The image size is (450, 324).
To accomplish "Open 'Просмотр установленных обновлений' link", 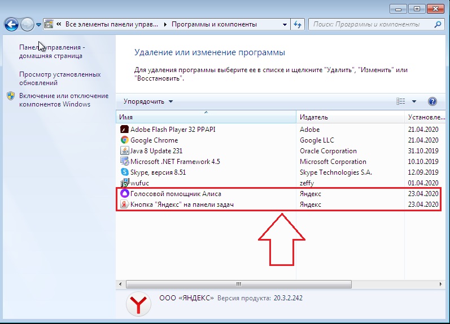I will point(60,78).
